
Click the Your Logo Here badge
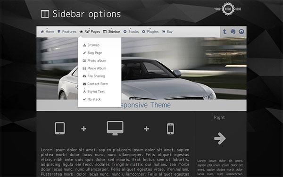[x=228, y=9]
